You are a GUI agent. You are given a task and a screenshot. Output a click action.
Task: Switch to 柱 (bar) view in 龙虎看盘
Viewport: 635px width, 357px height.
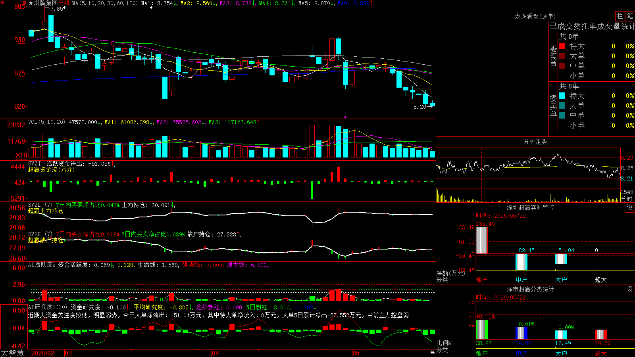point(620,16)
